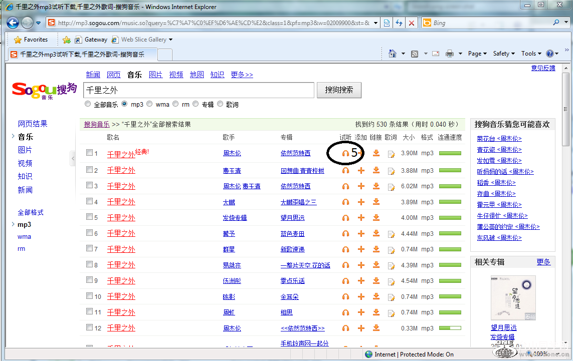Tick the checkbox for song row 12
This screenshot has height=361, width=573.
tap(90, 327)
